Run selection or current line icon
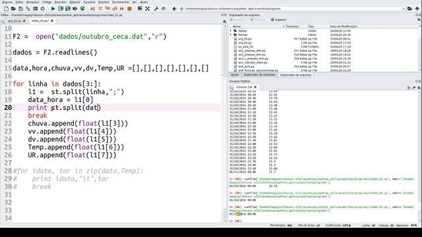Screen dimensions: 422x237 (x=75, y=9)
